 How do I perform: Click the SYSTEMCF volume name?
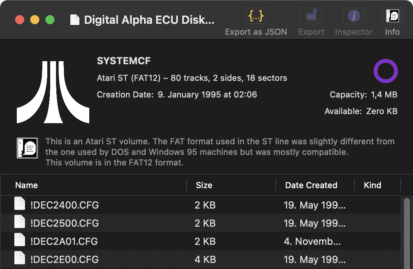124,61
